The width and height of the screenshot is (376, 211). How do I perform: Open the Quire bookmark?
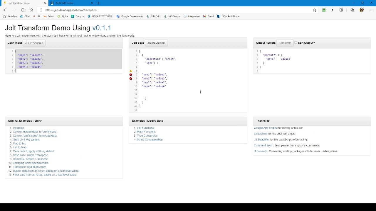point(63,16)
